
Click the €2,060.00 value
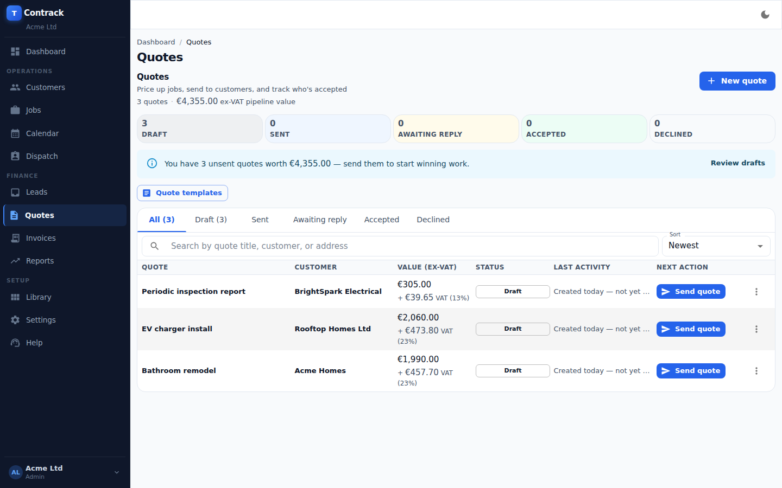point(418,318)
